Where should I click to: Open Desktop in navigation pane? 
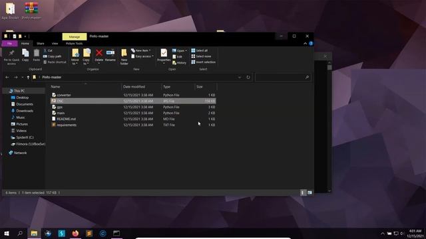tap(22, 98)
